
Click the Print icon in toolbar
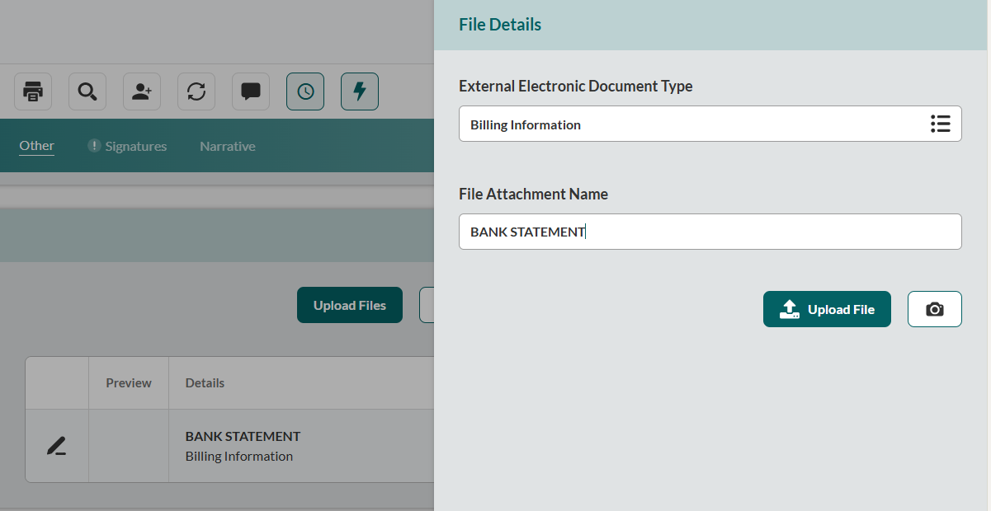33,91
